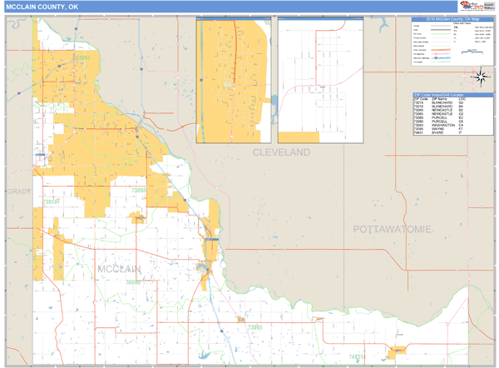
Task: Click the yellow city area near 74831
Action: click(397, 352)
